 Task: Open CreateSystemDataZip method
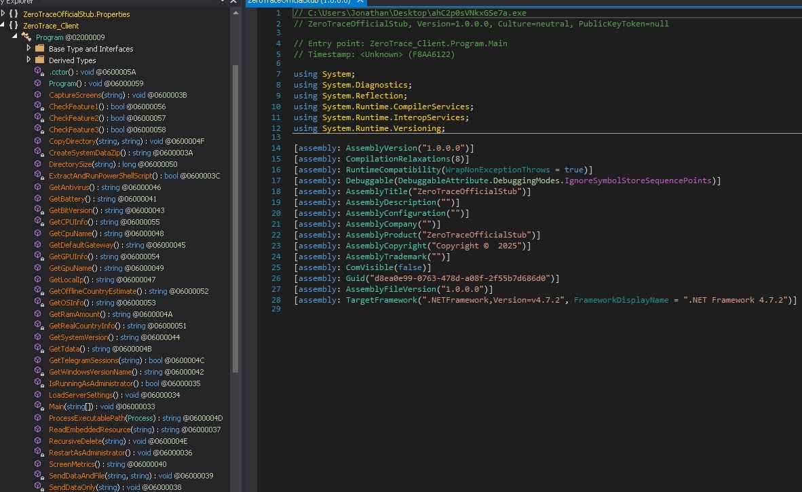[x=121, y=153]
